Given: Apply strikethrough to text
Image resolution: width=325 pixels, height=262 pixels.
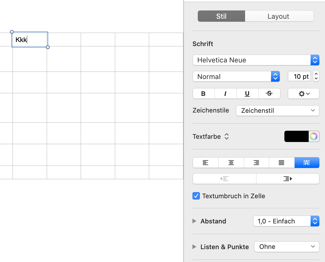Looking at the screenshot, I should coord(269,93).
